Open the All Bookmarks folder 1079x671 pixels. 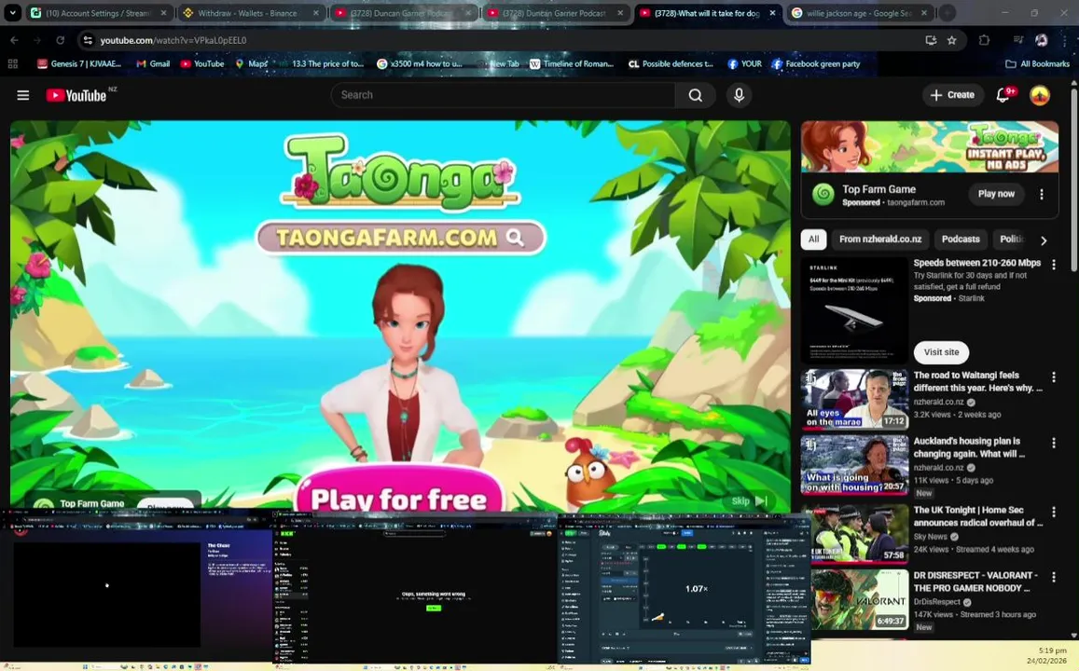pos(1037,64)
